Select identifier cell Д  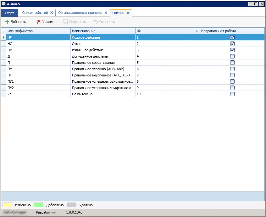38,56
